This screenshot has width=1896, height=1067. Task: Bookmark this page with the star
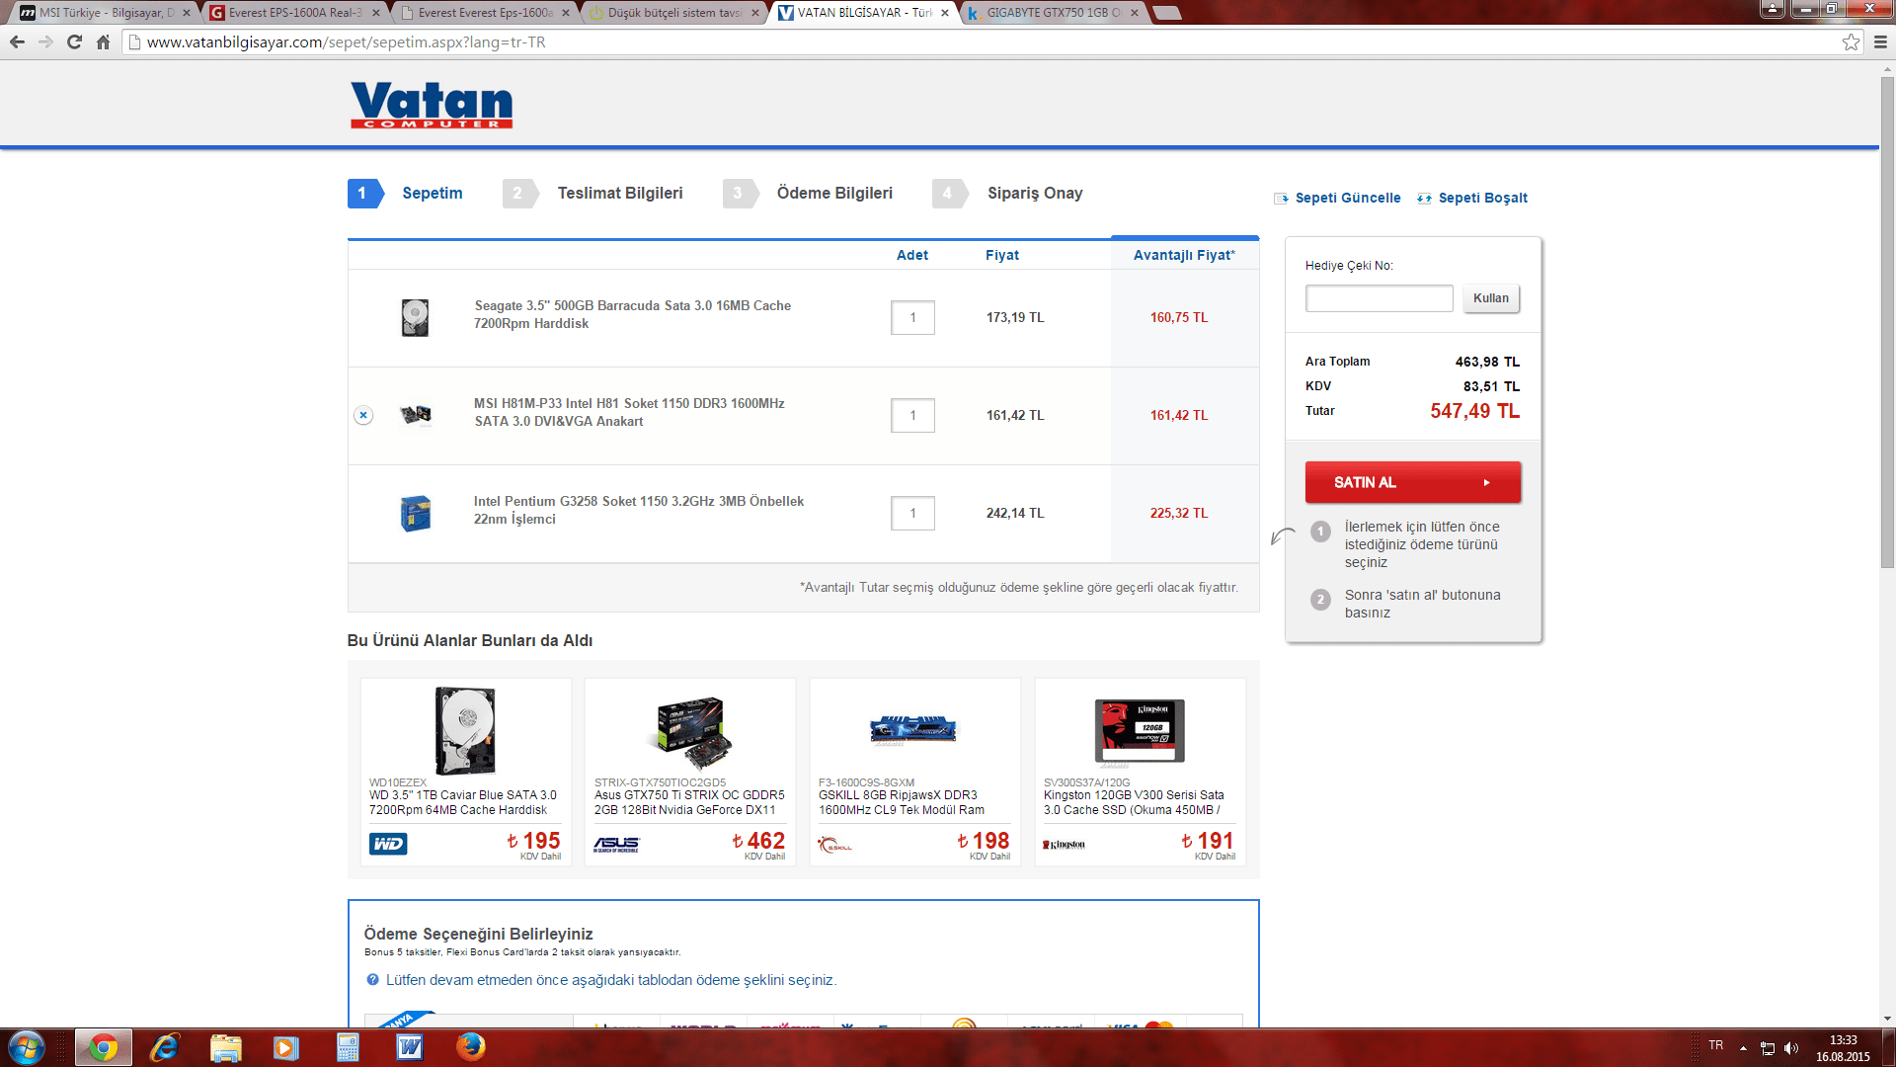1851,41
